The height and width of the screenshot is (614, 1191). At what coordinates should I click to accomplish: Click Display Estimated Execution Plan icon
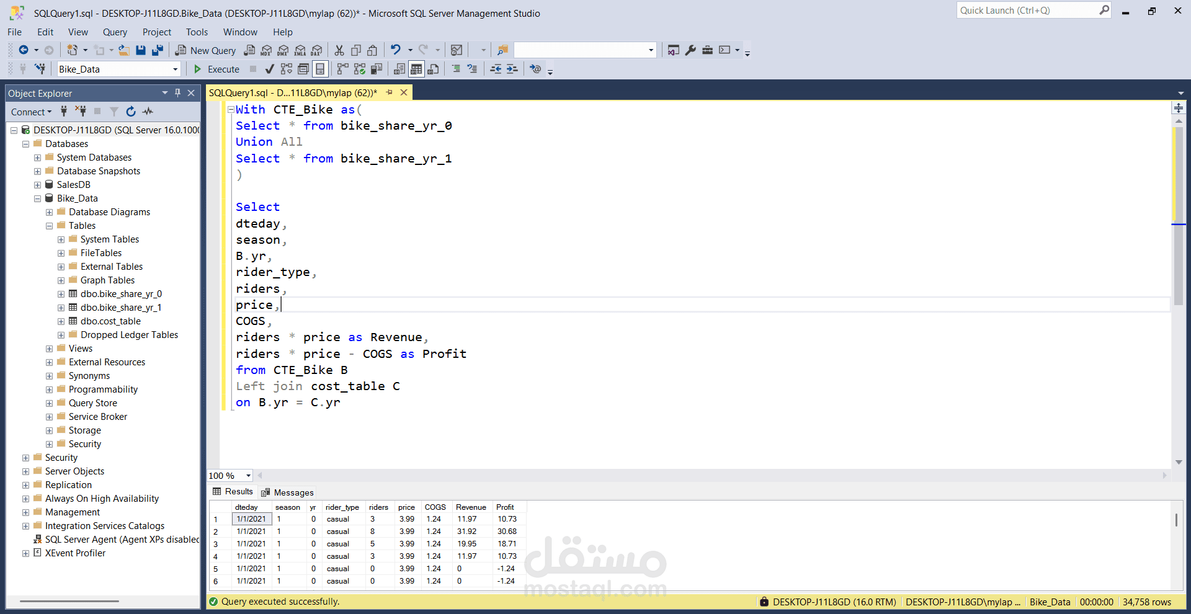pyautogui.click(x=286, y=69)
